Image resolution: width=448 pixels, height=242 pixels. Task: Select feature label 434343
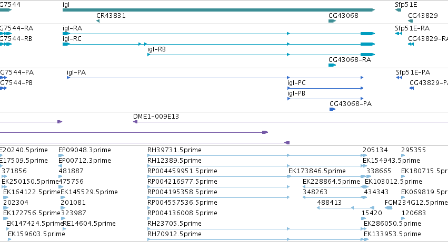point(376,193)
